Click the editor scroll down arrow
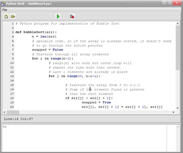 tap(178, 108)
